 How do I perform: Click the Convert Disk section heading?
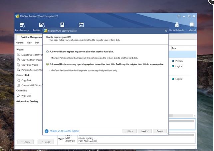tap(23, 75)
